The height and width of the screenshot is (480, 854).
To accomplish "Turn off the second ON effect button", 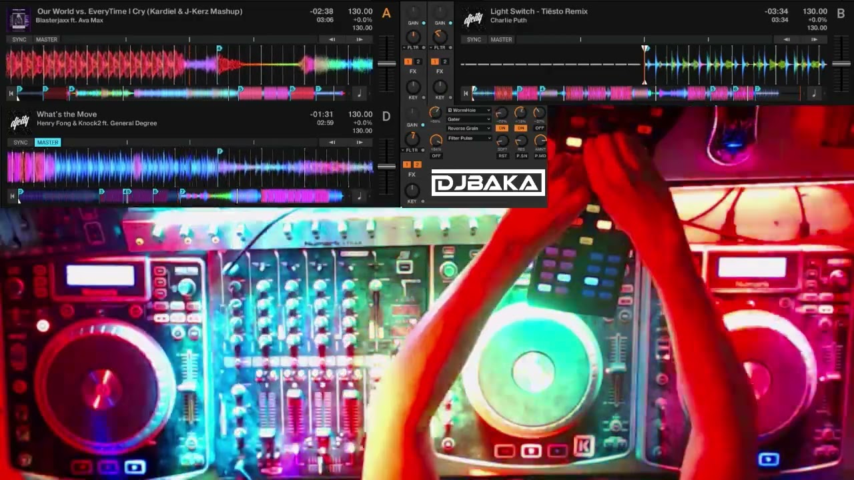I will pyautogui.click(x=521, y=128).
